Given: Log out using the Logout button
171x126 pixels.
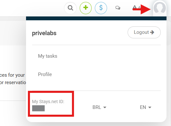Looking at the screenshot, I should click(144, 32).
